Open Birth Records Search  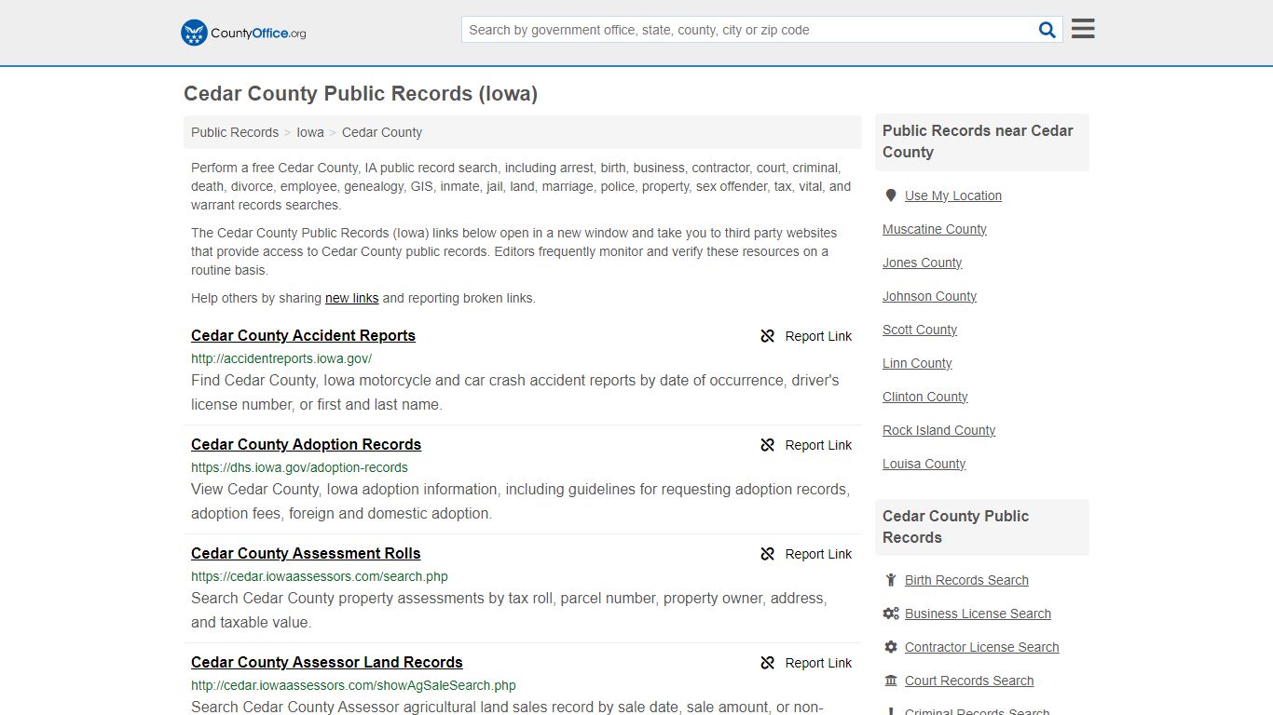click(966, 580)
